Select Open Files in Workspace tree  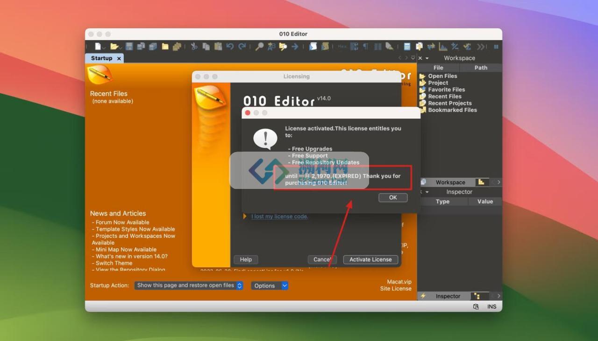tap(442, 76)
